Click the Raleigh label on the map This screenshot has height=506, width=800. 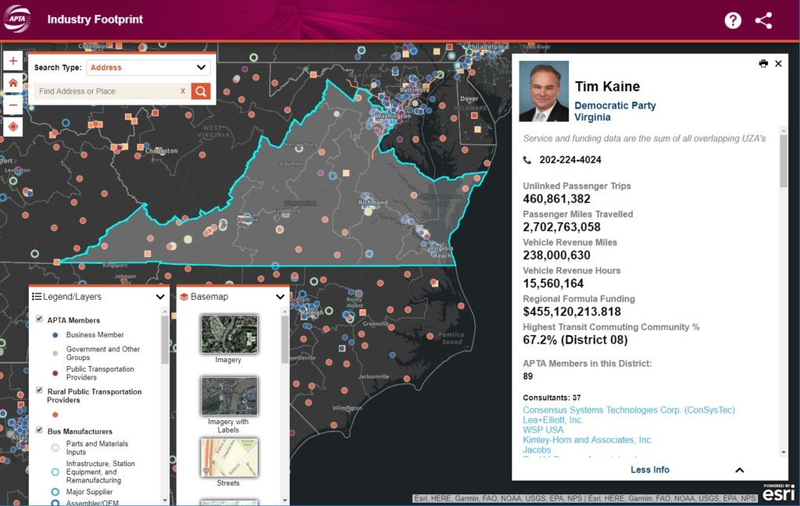point(312,312)
